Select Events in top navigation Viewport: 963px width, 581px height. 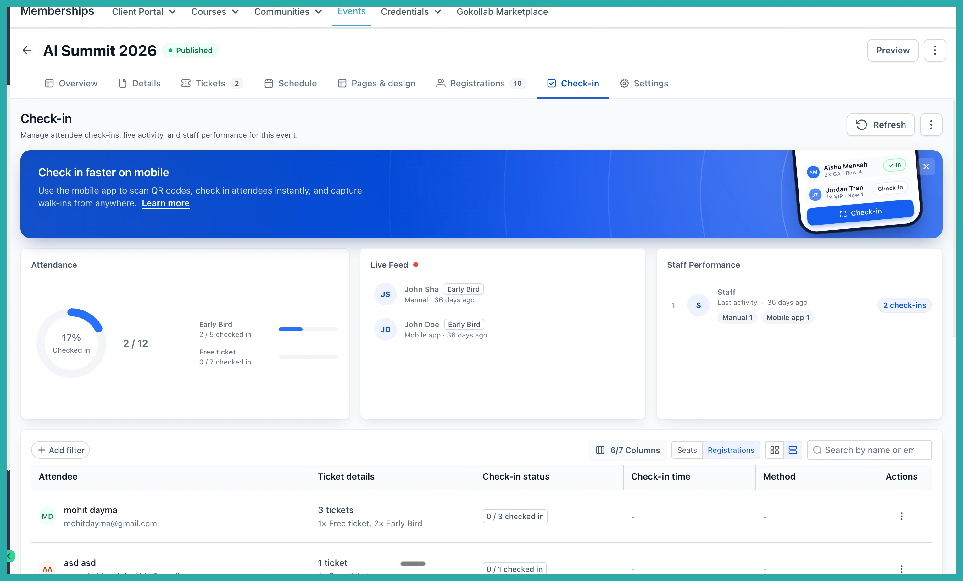pos(351,11)
